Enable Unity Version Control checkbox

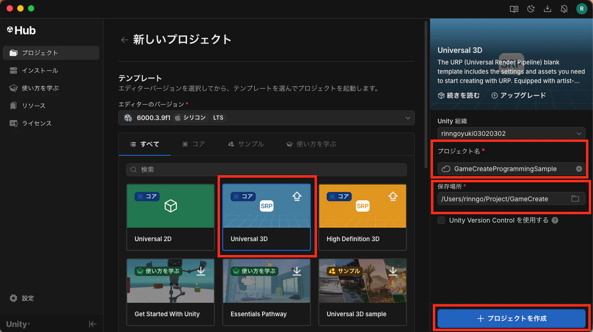click(x=441, y=220)
